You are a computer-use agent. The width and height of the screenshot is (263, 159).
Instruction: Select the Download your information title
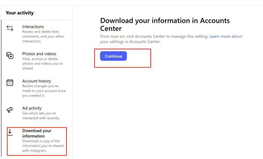pyautogui.click(x=37, y=133)
